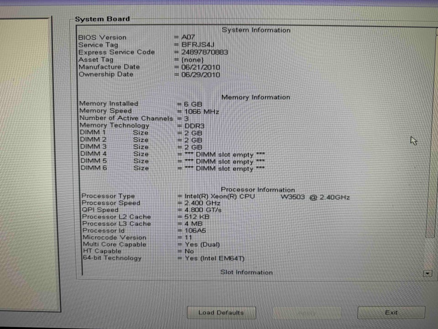
Task: Click the DIMM 1 row label
Action: point(93,133)
